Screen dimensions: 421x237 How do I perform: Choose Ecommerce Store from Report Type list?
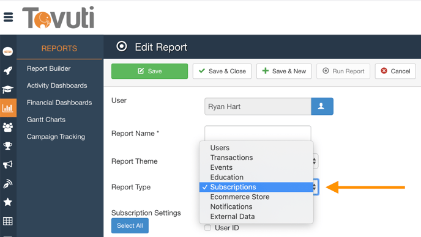(256, 197)
